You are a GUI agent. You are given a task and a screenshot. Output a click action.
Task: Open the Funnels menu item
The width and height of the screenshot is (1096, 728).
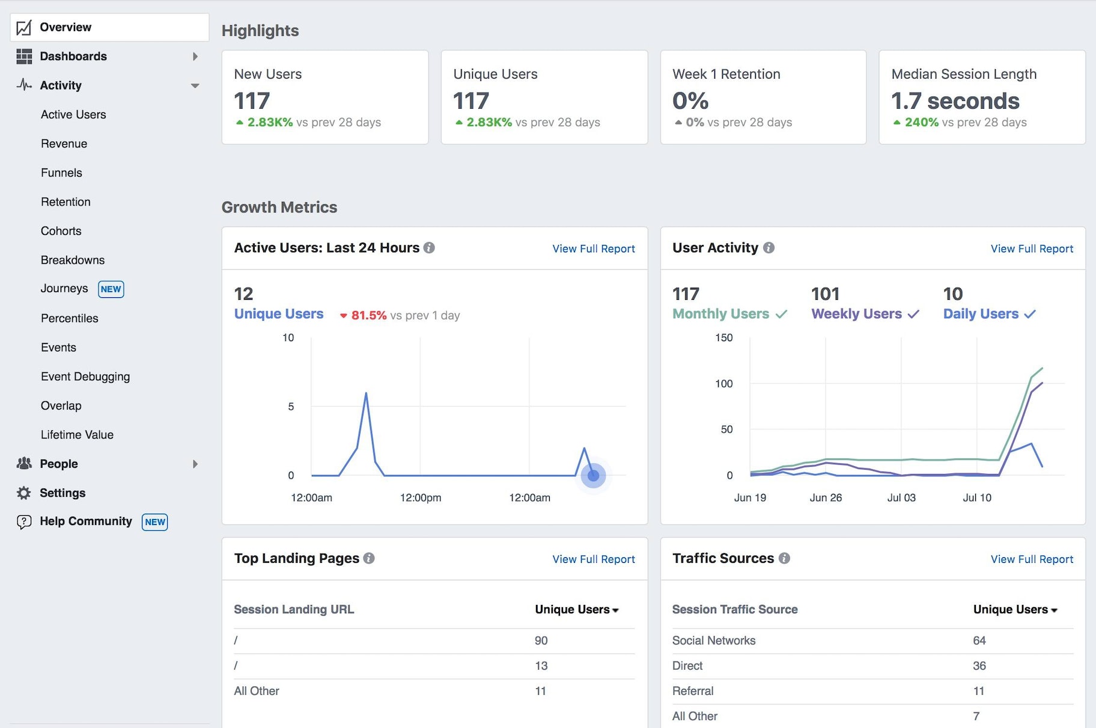(x=61, y=173)
